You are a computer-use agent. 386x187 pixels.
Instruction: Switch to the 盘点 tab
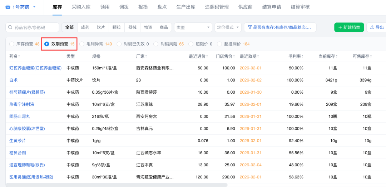(x=162, y=7)
